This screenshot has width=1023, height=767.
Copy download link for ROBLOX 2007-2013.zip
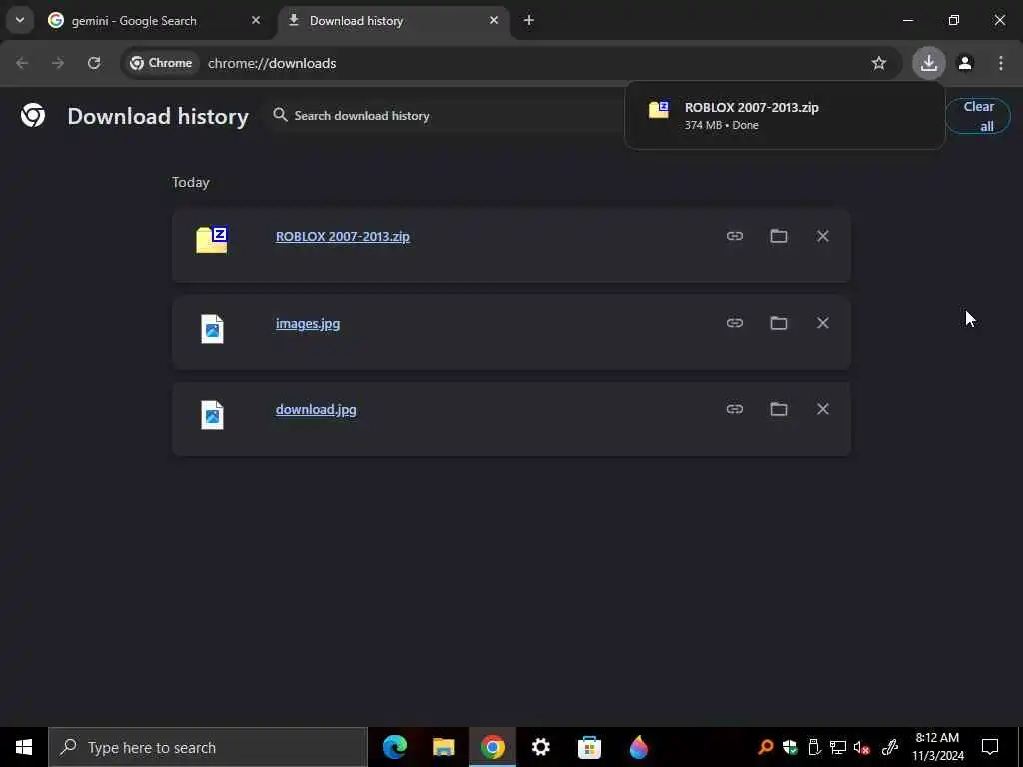coord(735,236)
